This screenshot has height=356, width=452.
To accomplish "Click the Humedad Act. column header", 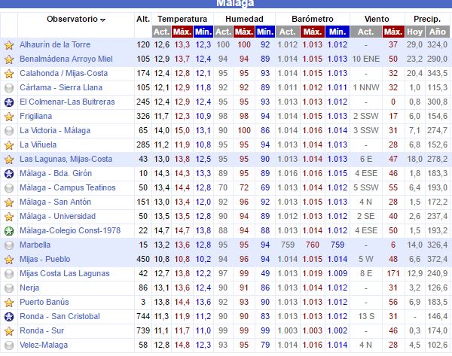I will pyautogui.click(x=223, y=32).
